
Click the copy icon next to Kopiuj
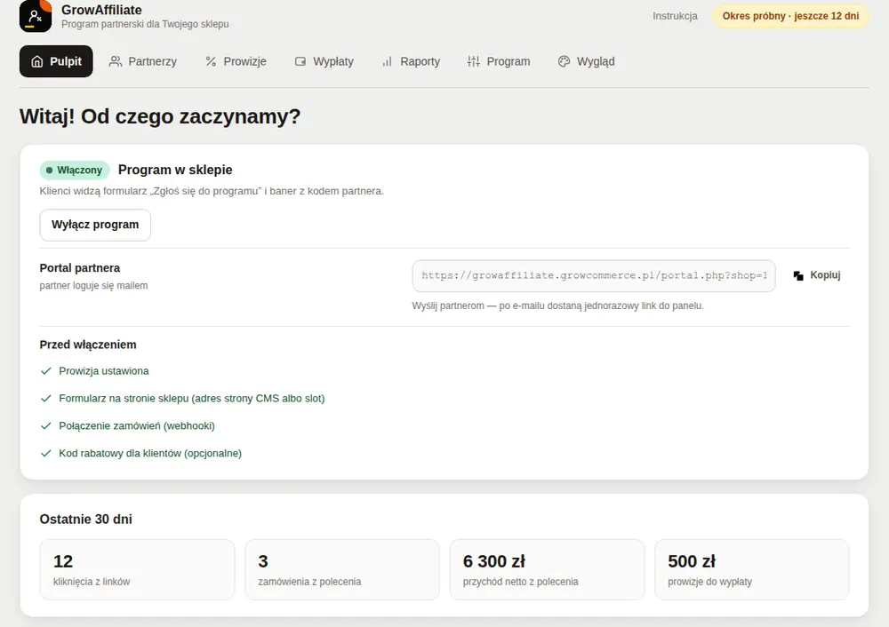pos(798,275)
